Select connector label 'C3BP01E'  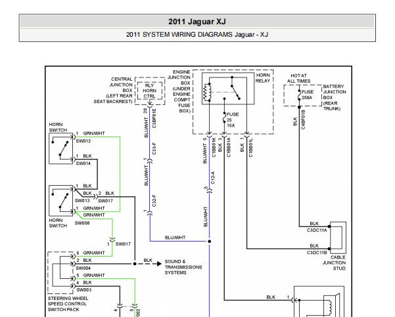point(154,118)
